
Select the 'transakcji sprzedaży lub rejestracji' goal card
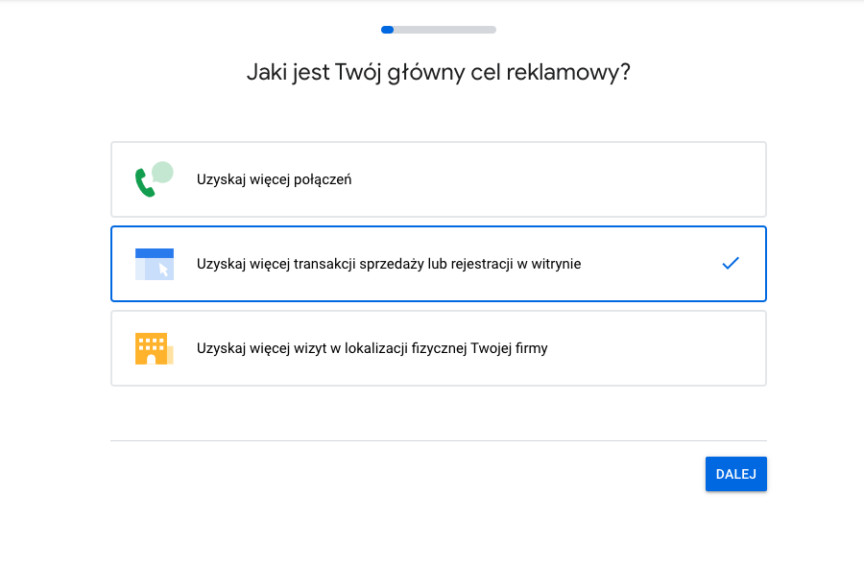pos(439,264)
